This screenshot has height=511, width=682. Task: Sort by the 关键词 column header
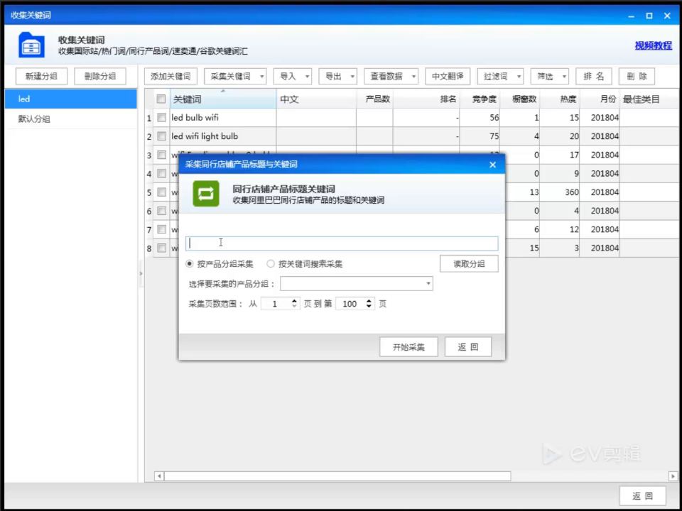point(222,99)
